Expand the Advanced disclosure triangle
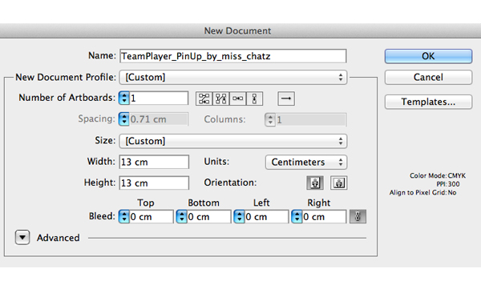Viewport: 481px width, 289px height. click(22, 238)
